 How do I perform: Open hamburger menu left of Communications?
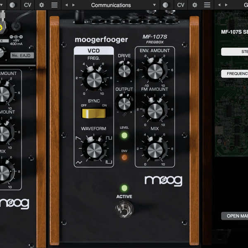coord(54,5)
